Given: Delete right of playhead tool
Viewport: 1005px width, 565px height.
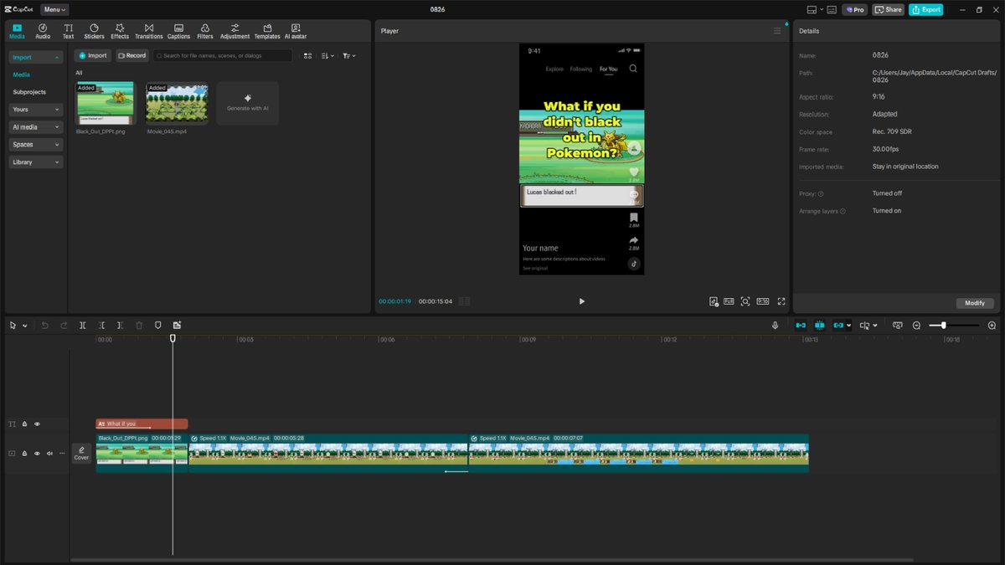Looking at the screenshot, I should coord(120,325).
